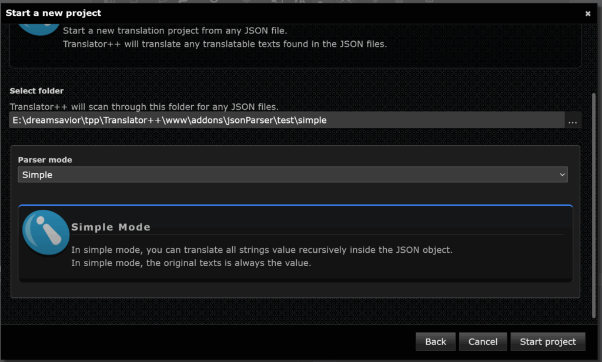This screenshot has height=362, width=602.
Task: Click the Start project button
Action: pyautogui.click(x=548, y=341)
